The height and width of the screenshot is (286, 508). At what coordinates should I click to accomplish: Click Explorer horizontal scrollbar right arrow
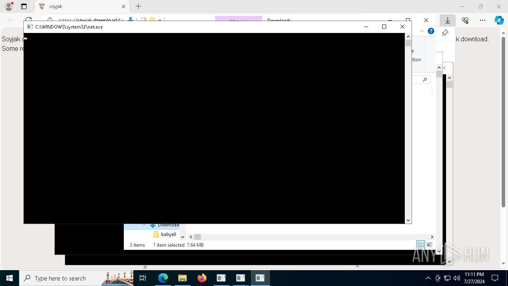click(432, 237)
